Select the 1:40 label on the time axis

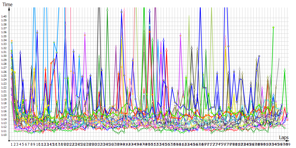4,16
